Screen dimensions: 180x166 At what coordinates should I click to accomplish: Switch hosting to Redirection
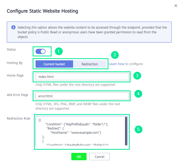90,64
